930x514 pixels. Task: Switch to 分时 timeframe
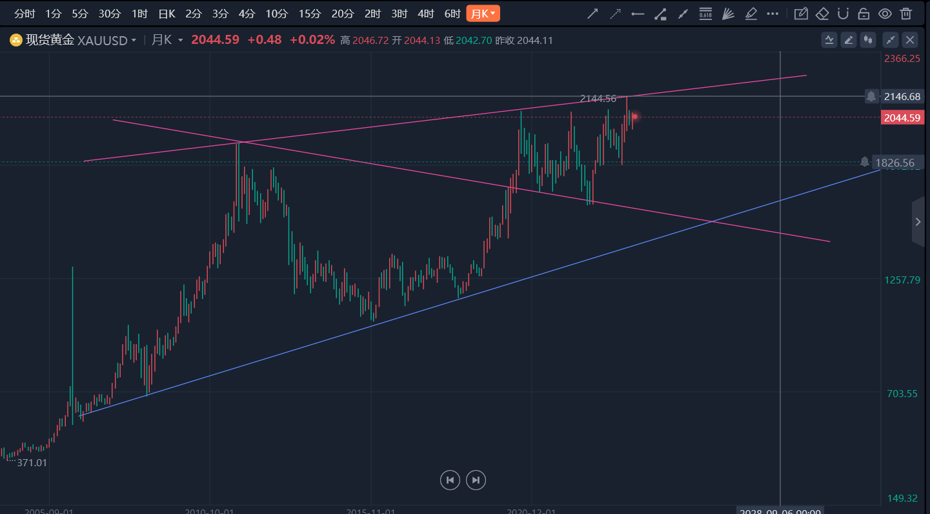(x=25, y=14)
